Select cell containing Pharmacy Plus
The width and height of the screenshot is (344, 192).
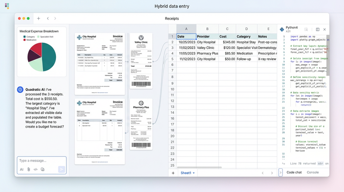pos(207,54)
